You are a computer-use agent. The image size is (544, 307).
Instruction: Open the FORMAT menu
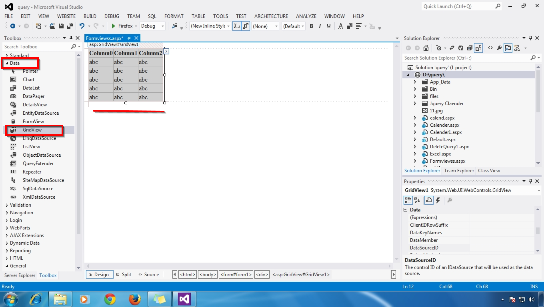coord(174,16)
